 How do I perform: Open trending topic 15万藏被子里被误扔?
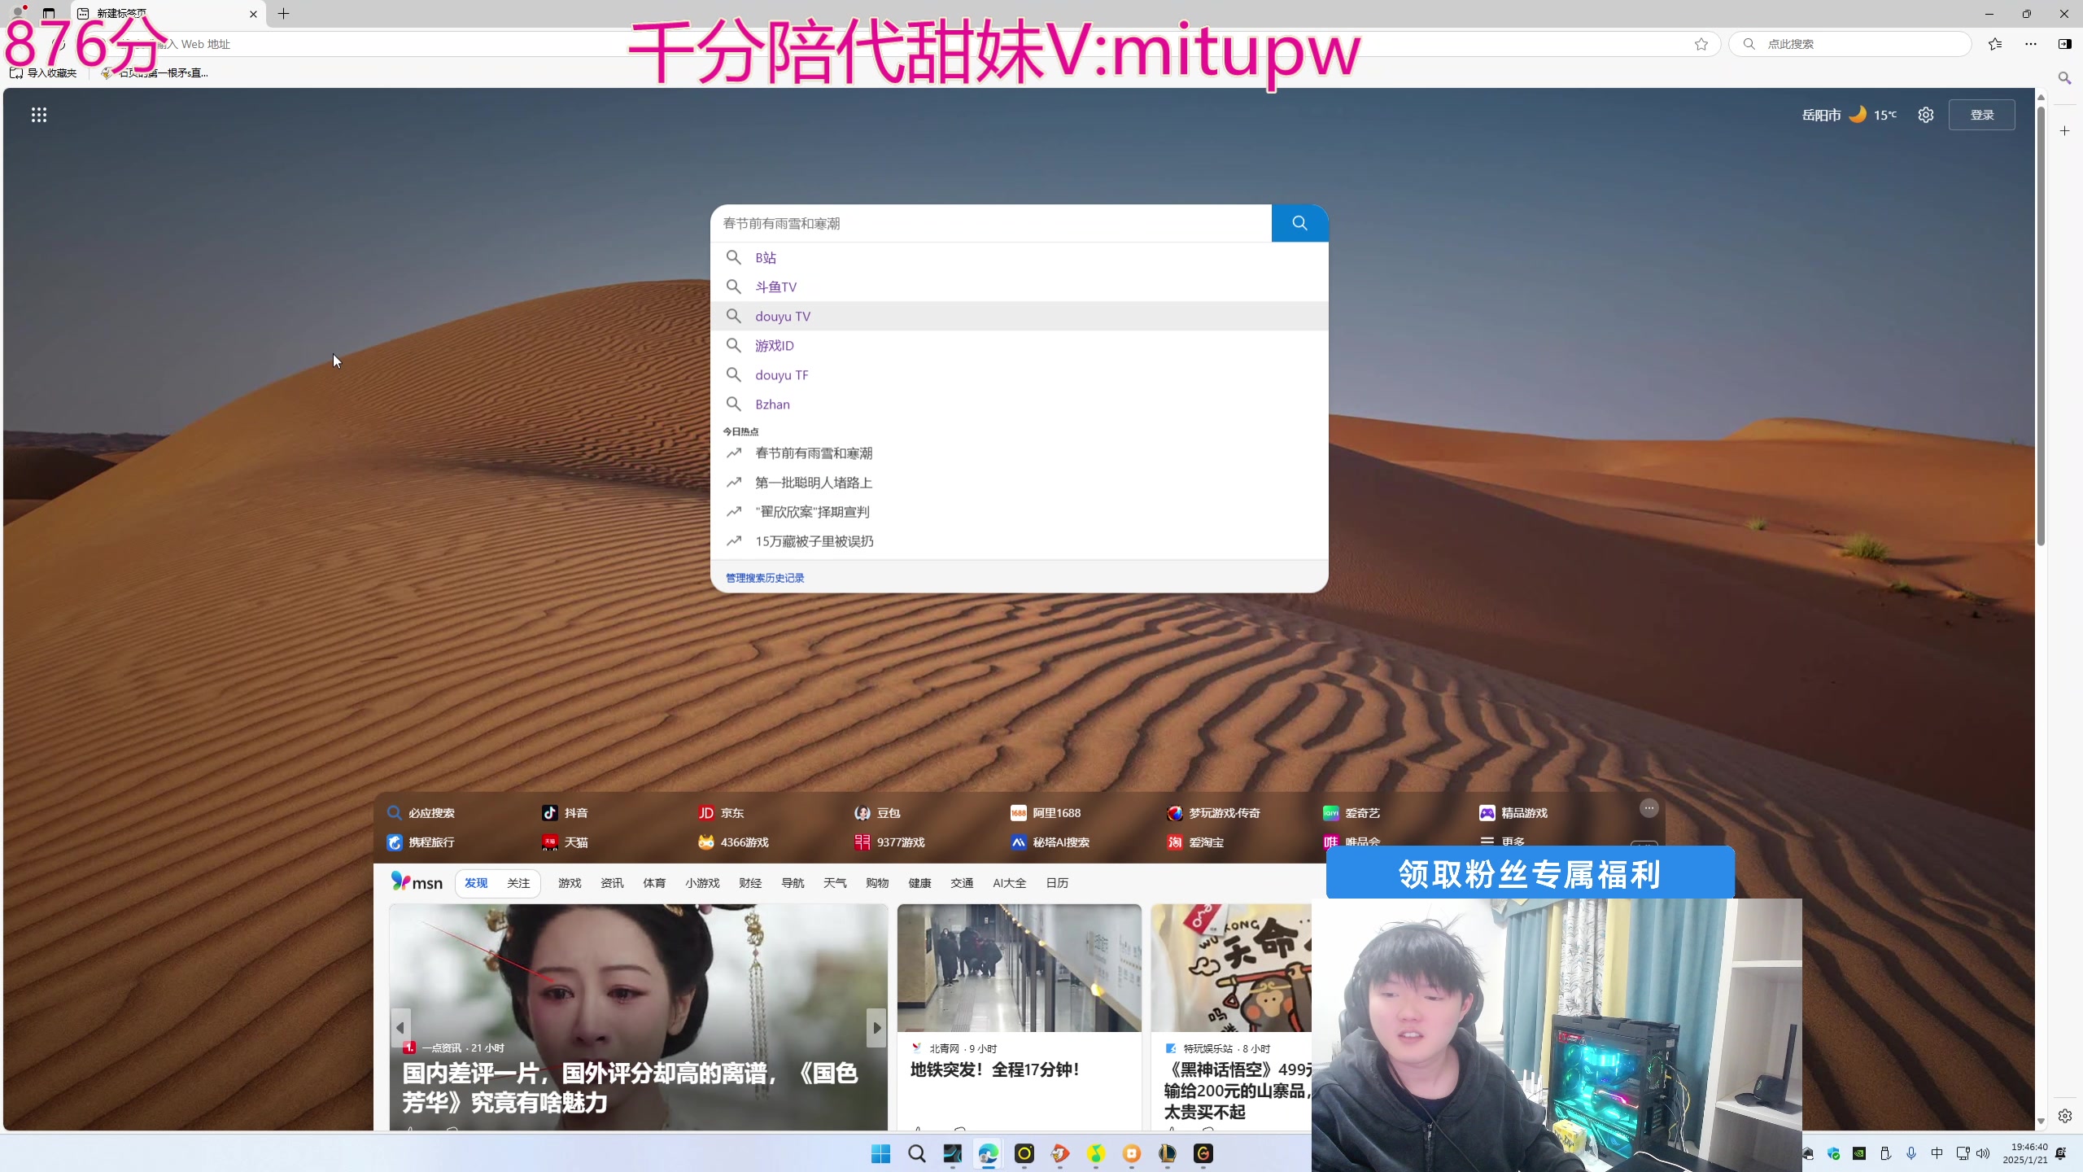tap(1019, 541)
